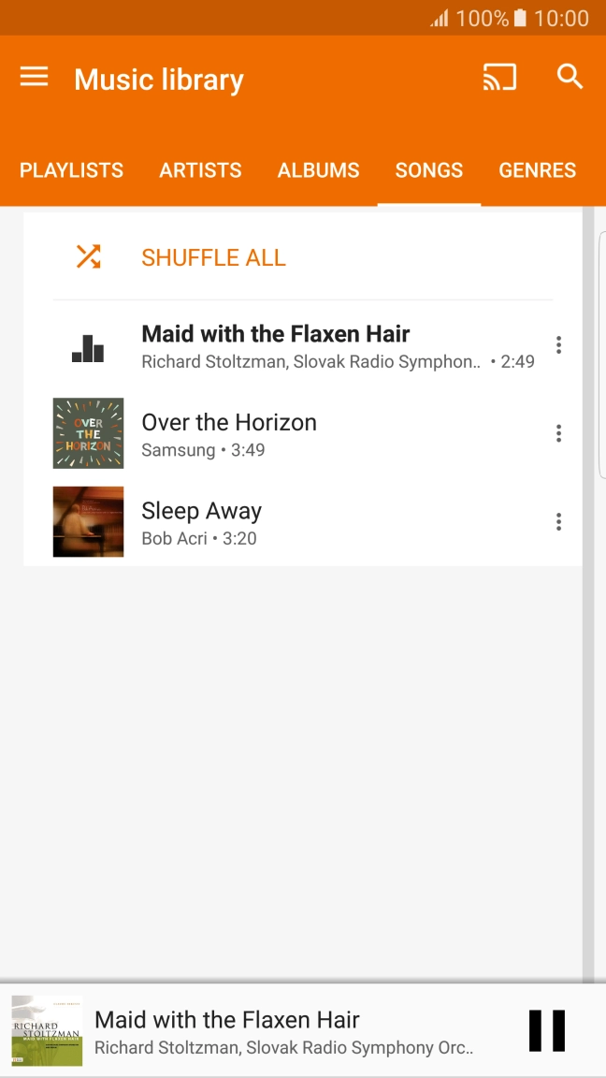Play Over the Horizon by Samsung
This screenshot has width=606, height=1078.
coord(281,434)
